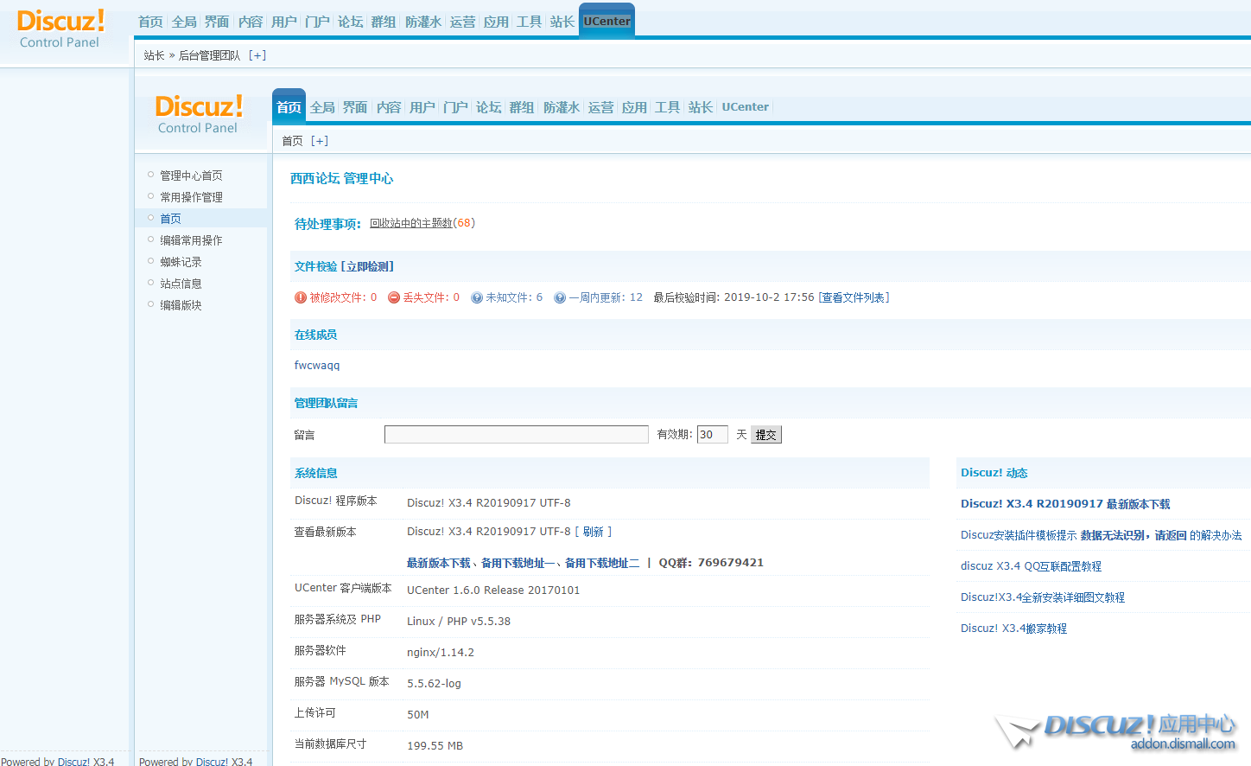Select the highlighted UCenter tab in top bar
1251x766 pixels.
point(606,22)
